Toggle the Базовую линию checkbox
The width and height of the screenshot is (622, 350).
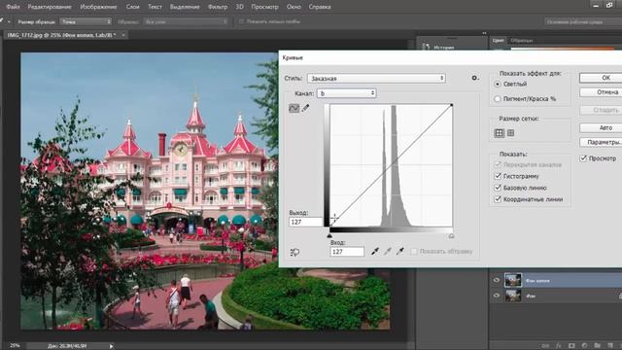[x=498, y=188]
